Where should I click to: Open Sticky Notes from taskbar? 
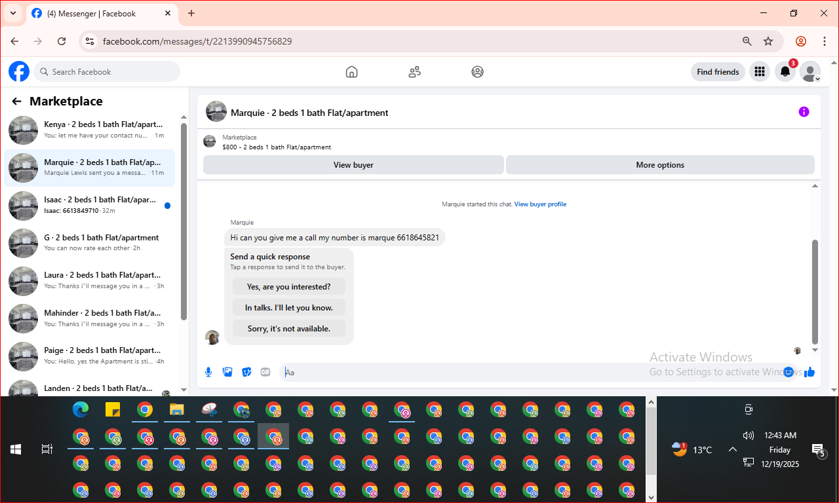(113, 410)
